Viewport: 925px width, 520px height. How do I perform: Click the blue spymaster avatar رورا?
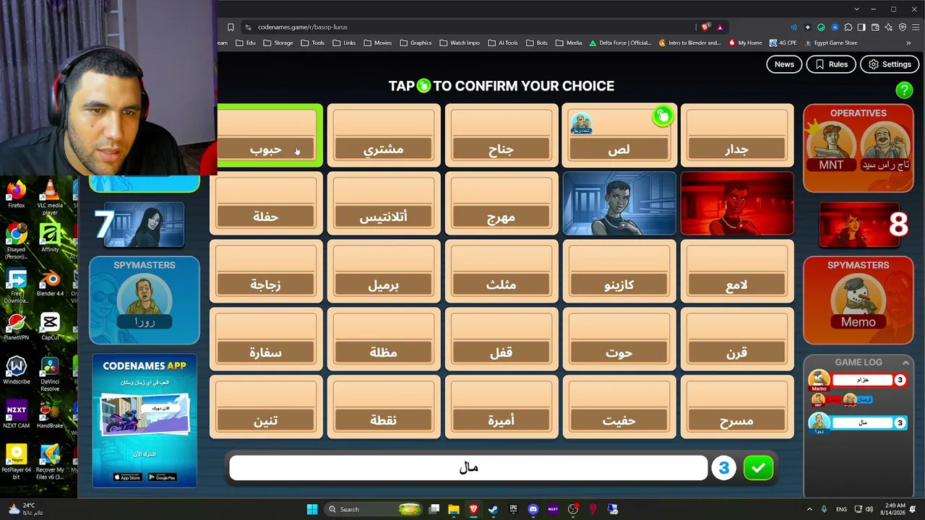pos(145,302)
